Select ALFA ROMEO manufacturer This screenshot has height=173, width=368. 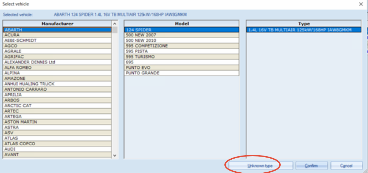[x=57, y=67]
